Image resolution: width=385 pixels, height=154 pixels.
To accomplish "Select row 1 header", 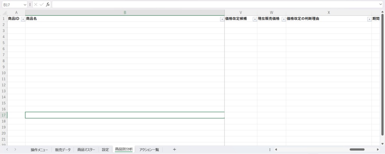I will [4, 19].
